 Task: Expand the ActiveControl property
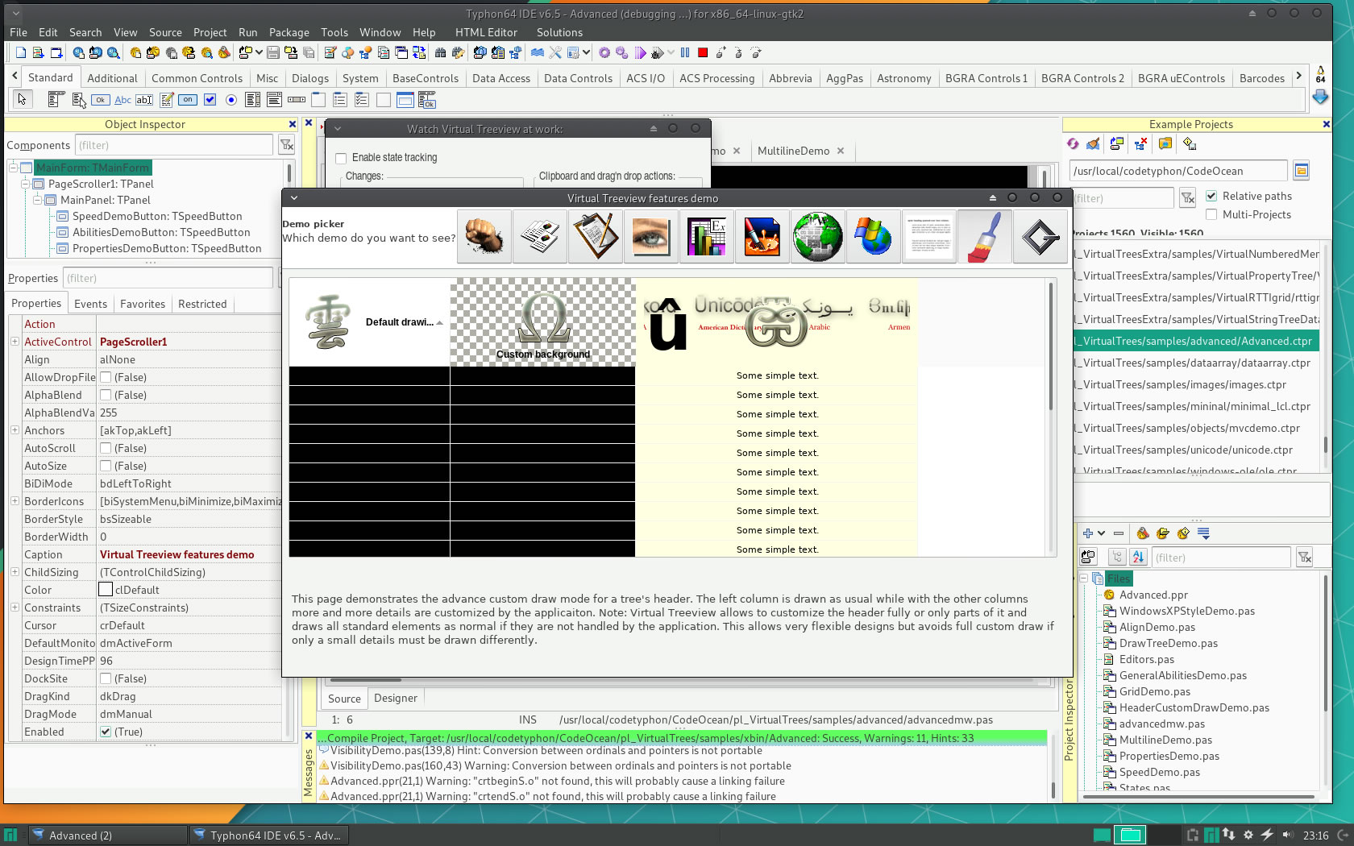click(x=15, y=342)
